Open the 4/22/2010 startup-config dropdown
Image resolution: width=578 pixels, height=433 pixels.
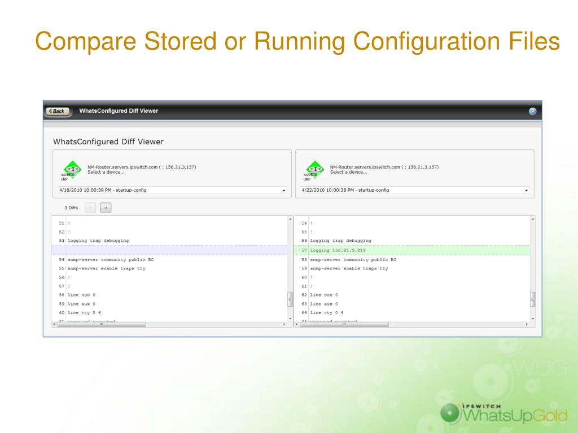[414, 191]
